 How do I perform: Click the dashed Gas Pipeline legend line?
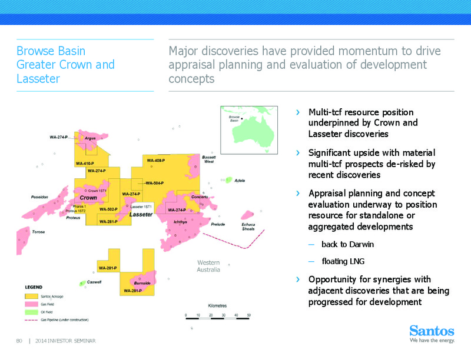[x=31, y=320]
